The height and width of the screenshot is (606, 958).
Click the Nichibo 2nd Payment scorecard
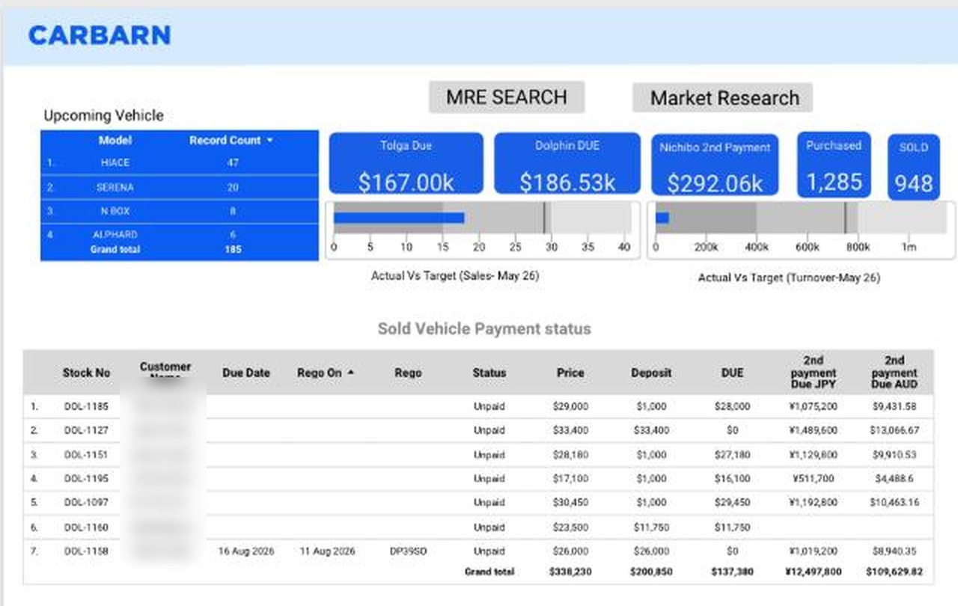(x=715, y=166)
